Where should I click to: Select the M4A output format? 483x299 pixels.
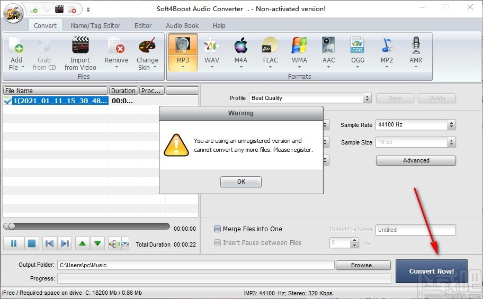[x=241, y=52]
